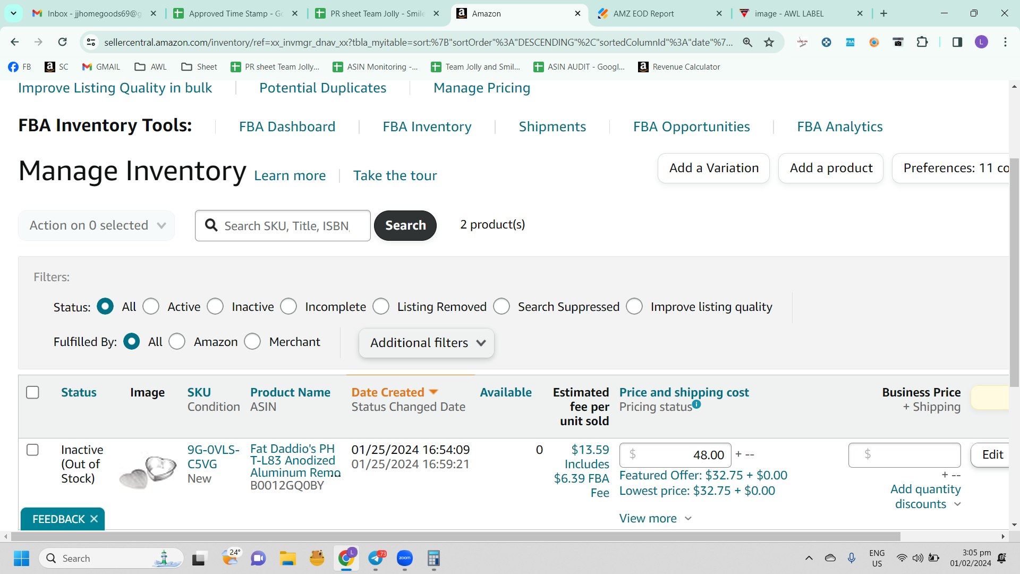The width and height of the screenshot is (1020, 574).
Task: Tick the select-all checkbox in table header
Action: coord(32,392)
